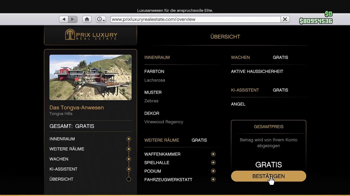Click the Dekor label

pos(152,113)
